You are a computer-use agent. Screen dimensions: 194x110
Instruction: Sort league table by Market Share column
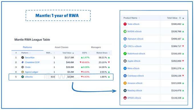[109, 53]
